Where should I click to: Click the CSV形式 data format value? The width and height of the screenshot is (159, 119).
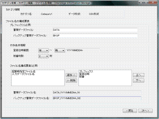(x=94, y=14)
